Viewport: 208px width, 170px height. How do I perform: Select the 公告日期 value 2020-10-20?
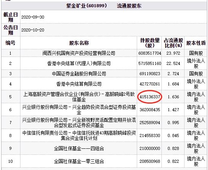pos(33,30)
